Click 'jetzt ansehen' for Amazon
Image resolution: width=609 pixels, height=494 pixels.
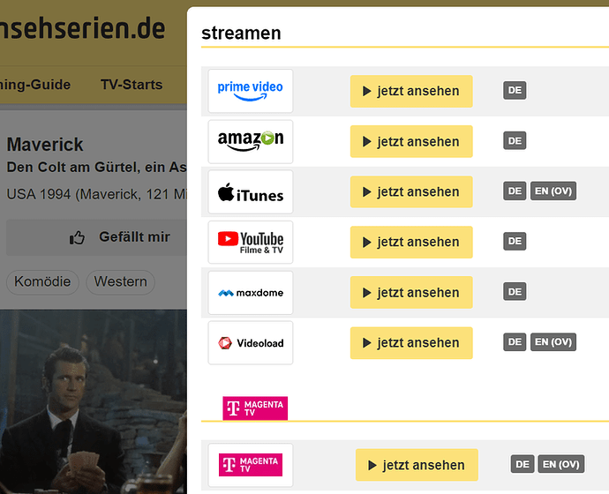411,142
